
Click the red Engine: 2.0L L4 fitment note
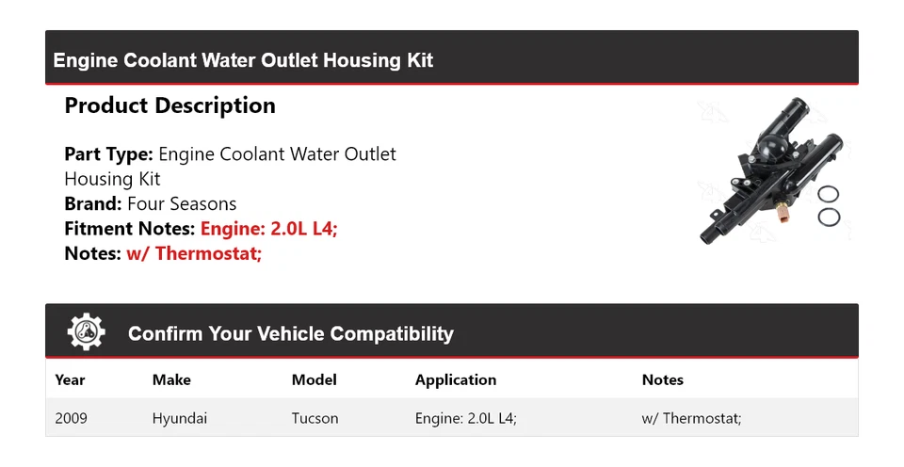pyautogui.click(x=268, y=228)
